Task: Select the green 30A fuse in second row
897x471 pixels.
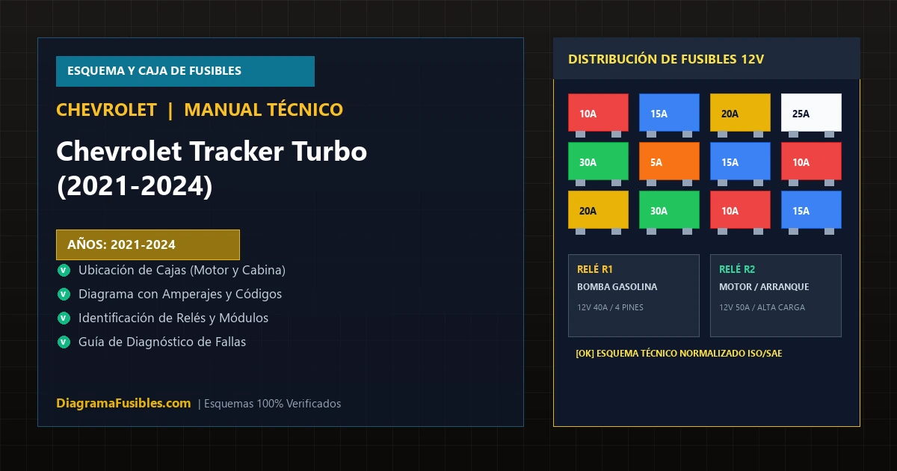Action: (598, 161)
